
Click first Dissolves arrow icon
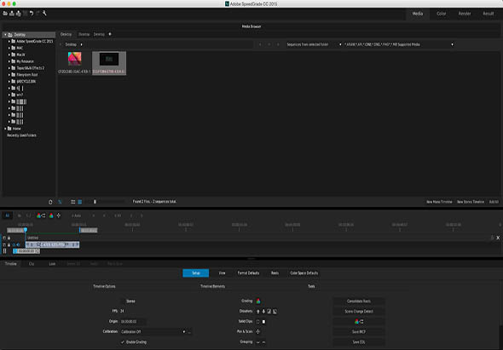point(258,311)
